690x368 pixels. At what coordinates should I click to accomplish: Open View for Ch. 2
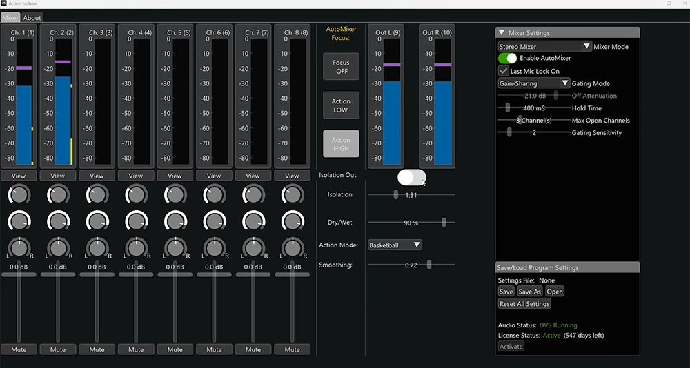[58, 176]
